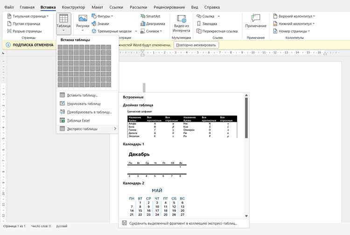Open the Таблица (Table) ribbon button
Image resolution: width=350 pixels, height=235 pixels.
click(x=63, y=23)
